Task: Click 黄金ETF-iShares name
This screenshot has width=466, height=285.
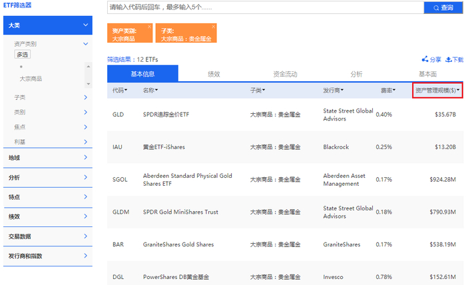Action: 164,146
